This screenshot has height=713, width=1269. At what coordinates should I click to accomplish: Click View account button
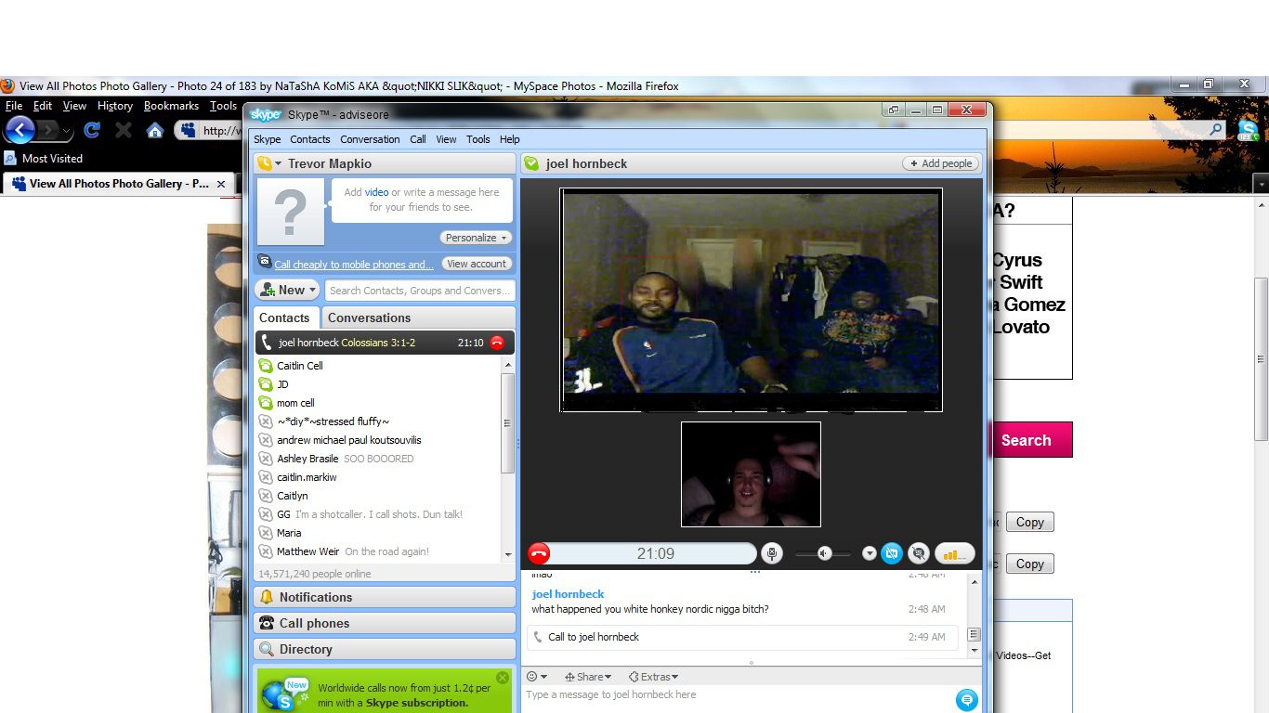tap(477, 264)
